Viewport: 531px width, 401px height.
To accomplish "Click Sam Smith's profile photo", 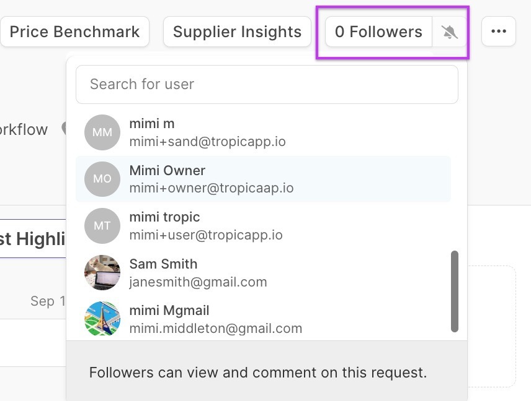I will pos(102,272).
